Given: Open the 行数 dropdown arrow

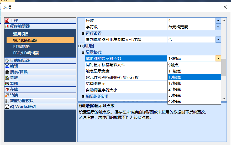Looking at the screenshot, I should (218, 20).
